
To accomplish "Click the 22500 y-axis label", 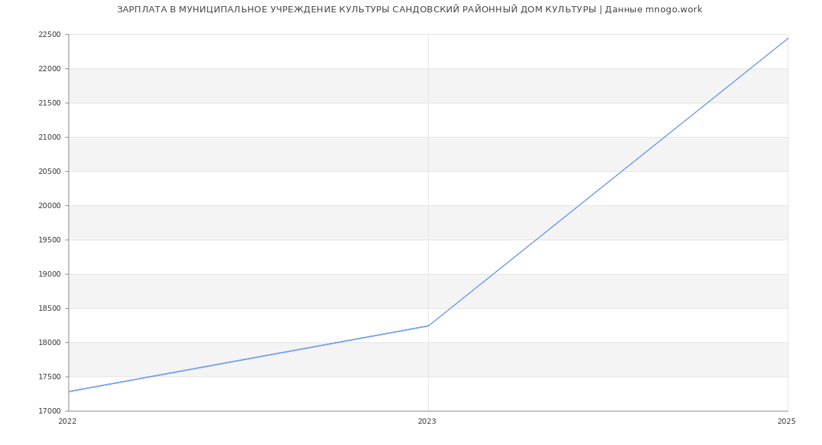I will [50, 35].
